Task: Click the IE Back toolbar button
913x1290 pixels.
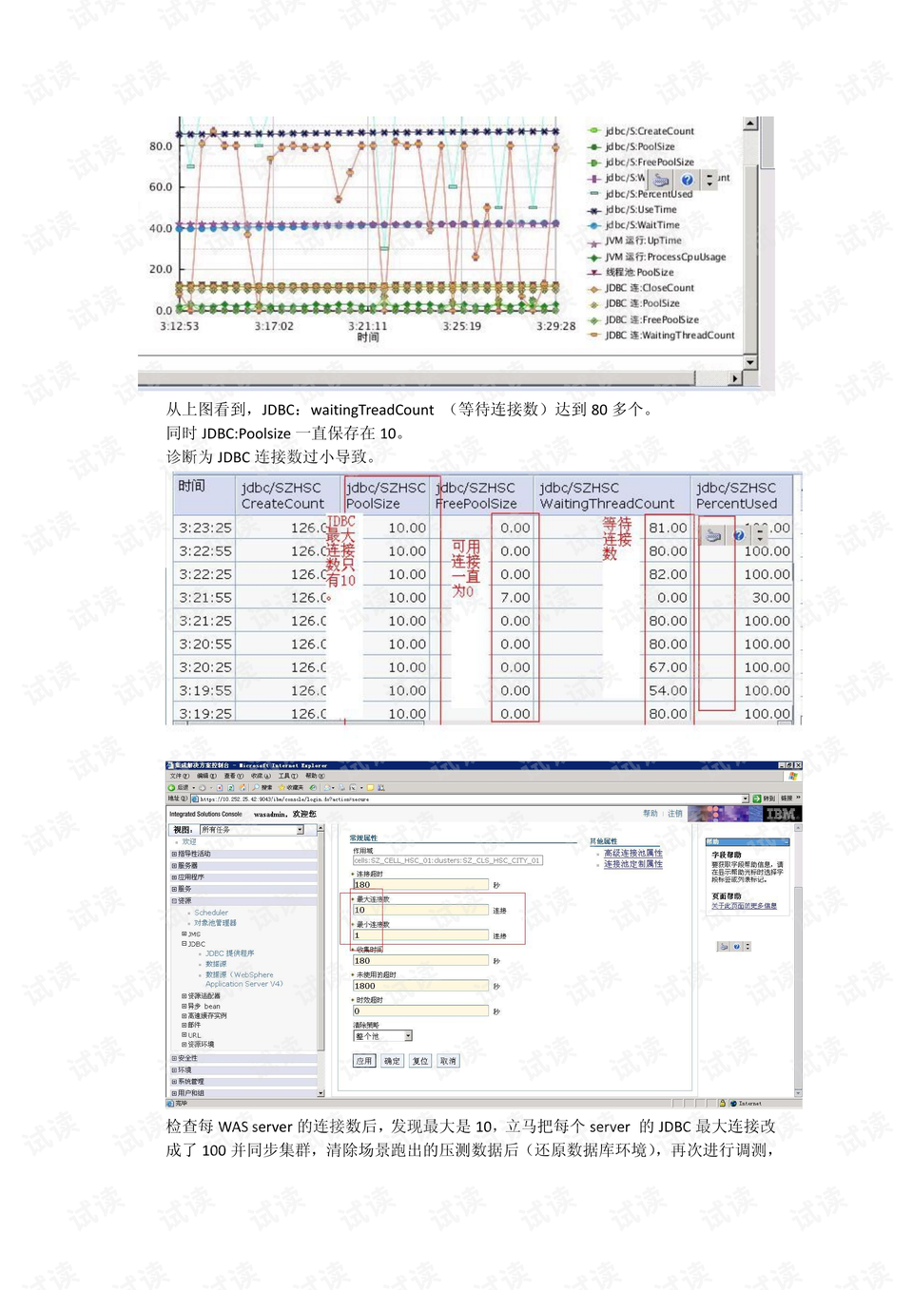Action: tap(178, 787)
